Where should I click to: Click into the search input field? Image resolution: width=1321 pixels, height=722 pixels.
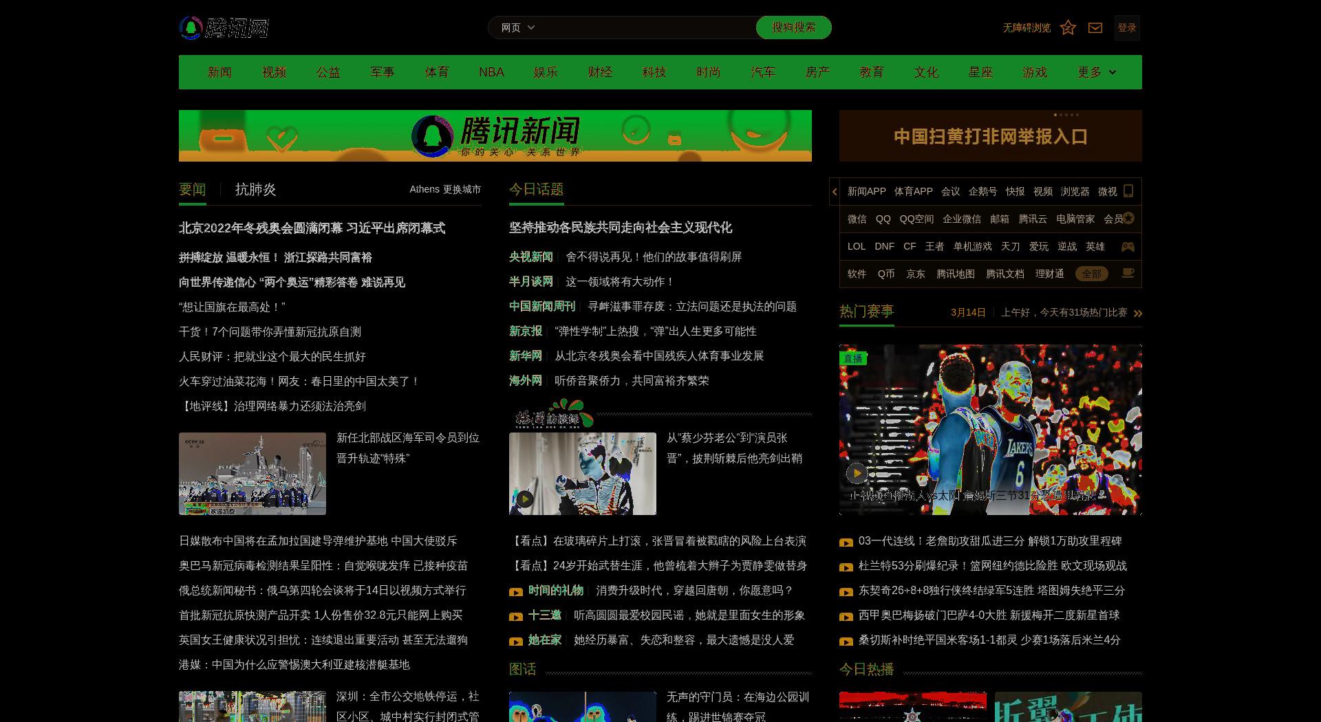click(647, 28)
